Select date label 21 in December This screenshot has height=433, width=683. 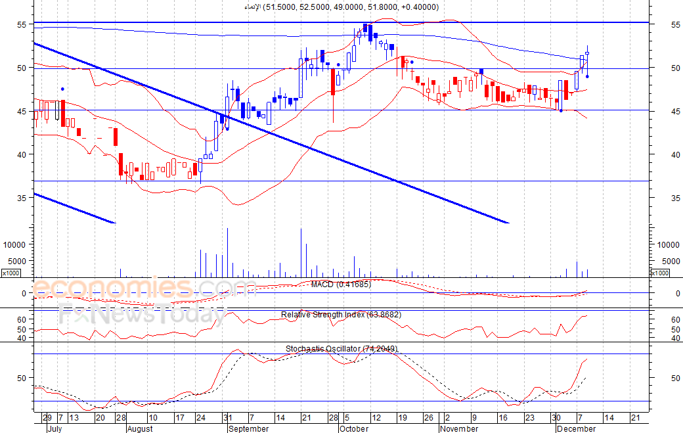(636, 418)
